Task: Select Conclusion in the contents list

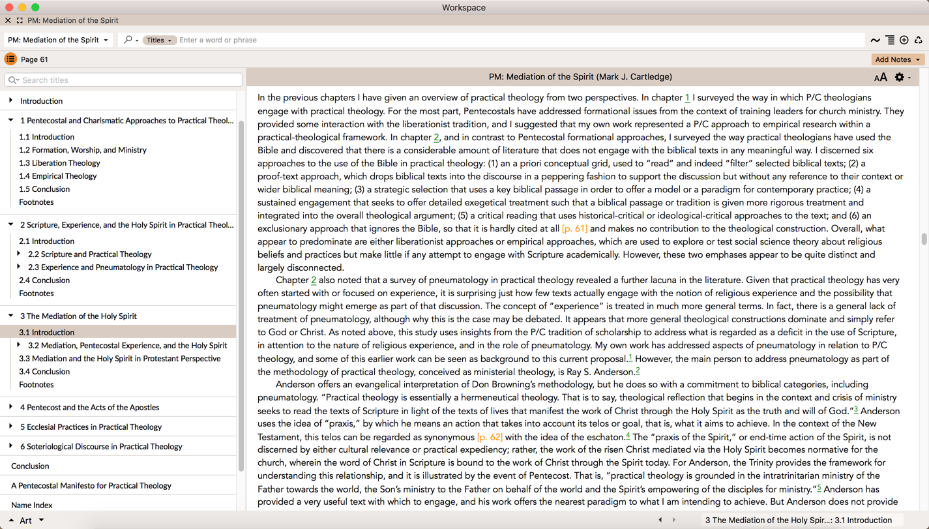Action: [x=30, y=466]
